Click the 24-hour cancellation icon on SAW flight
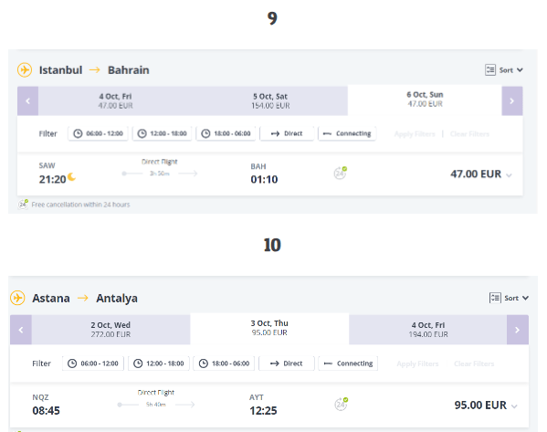This screenshot has width=547, height=432. click(x=340, y=173)
